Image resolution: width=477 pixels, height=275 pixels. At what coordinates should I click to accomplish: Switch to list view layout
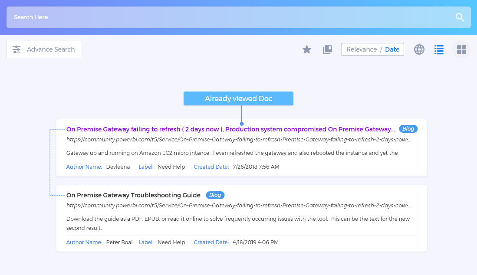tap(439, 49)
